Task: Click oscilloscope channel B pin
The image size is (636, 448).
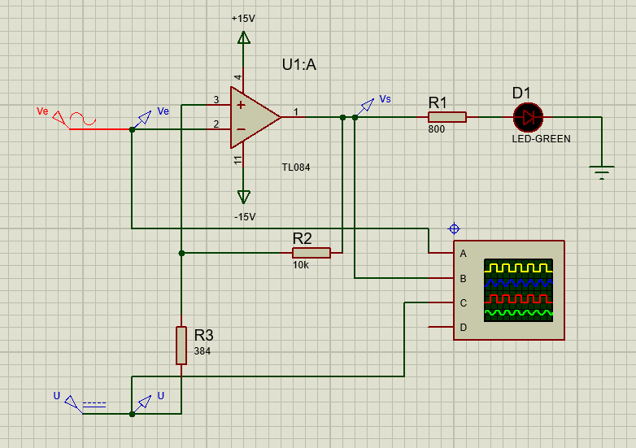Action: 441,278
